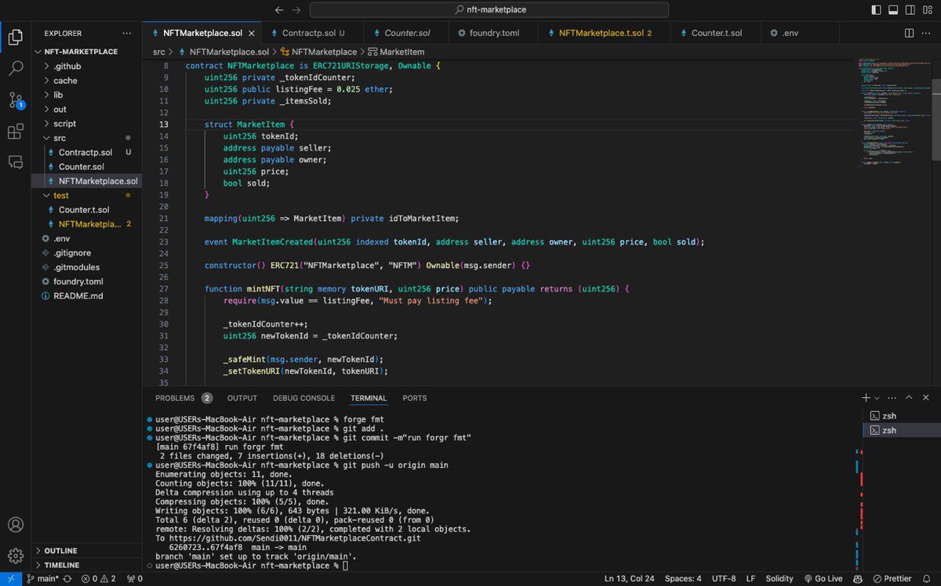
Task: Switch to the Counter.t.sol editor tab
Action: (717, 34)
